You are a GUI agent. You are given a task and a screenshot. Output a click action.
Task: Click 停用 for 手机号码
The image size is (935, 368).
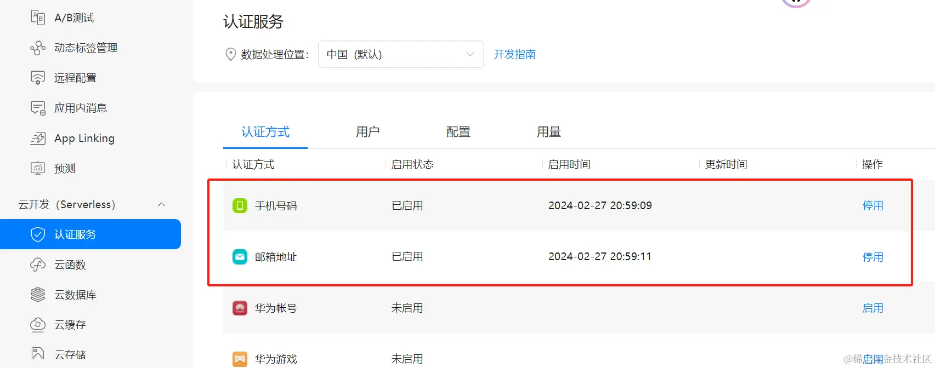point(873,205)
